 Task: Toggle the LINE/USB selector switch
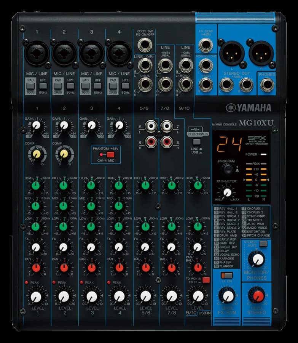point(197,142)
